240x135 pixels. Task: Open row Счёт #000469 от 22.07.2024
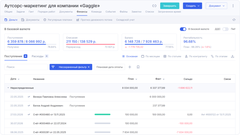pyautogui.click(x=120, y=123)
